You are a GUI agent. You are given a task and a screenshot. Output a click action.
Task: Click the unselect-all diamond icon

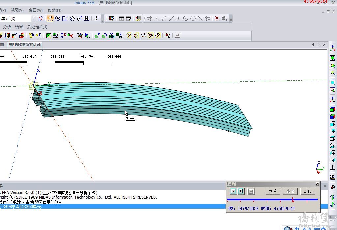tap(41, 18)
